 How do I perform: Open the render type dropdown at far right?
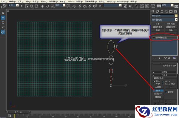pyautogui.click(x=172, y=5)
